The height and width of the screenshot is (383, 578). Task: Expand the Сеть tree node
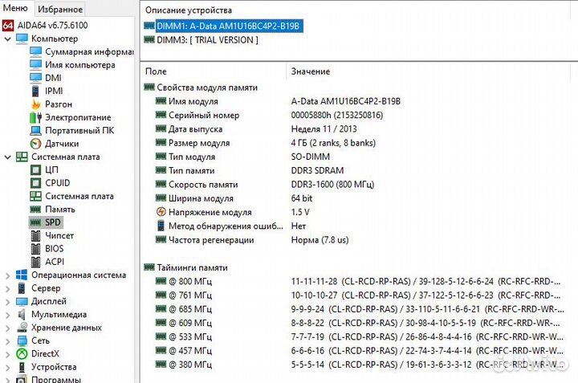click(x=7, y=341)
